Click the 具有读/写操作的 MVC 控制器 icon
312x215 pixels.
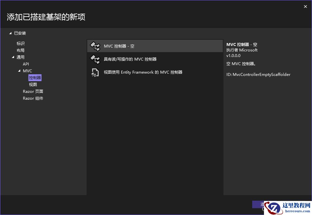point(94,59)
